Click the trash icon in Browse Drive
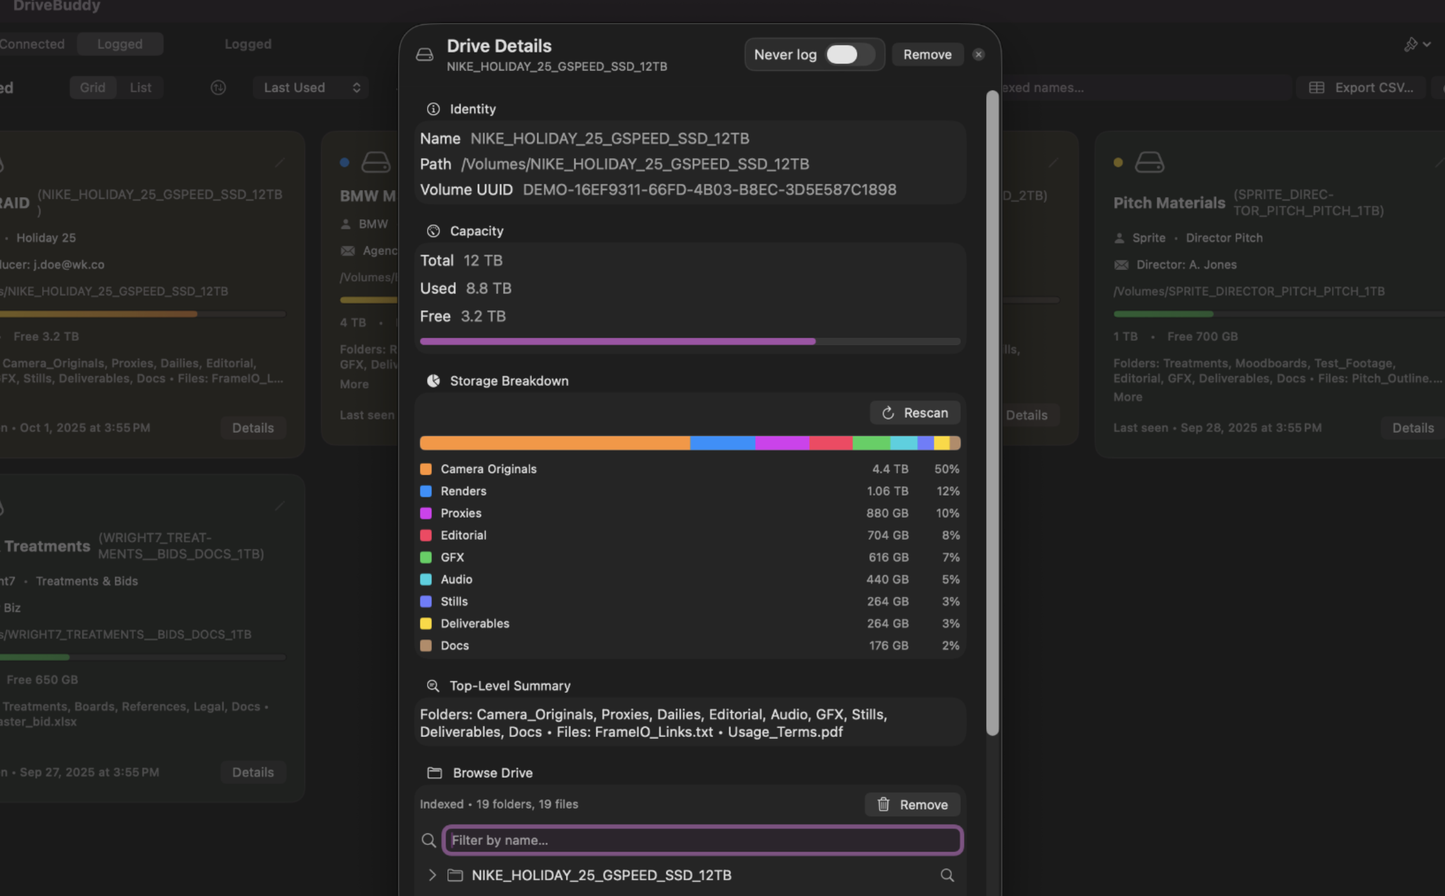The width and height of the screenshot is (1445, 896). tap(883, 804)
